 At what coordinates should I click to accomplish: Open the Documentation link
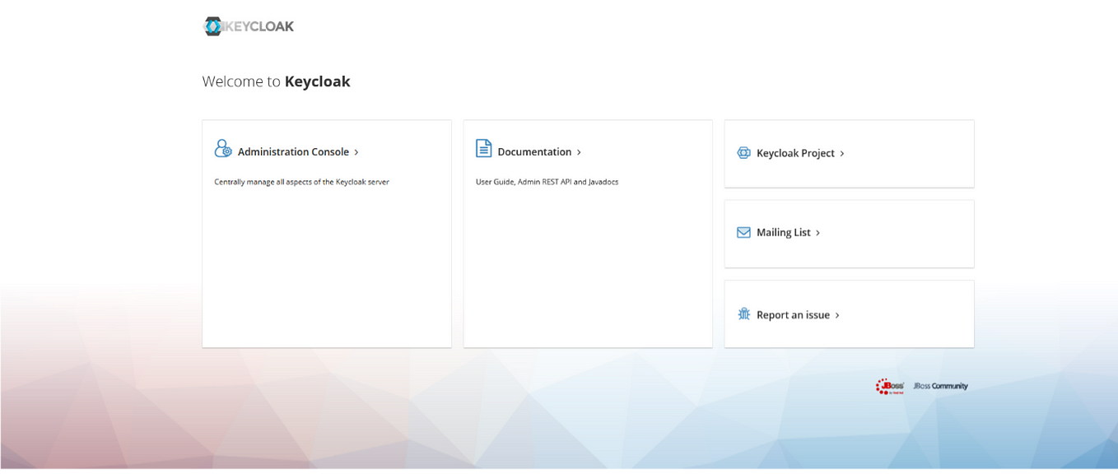pos(534,152)
